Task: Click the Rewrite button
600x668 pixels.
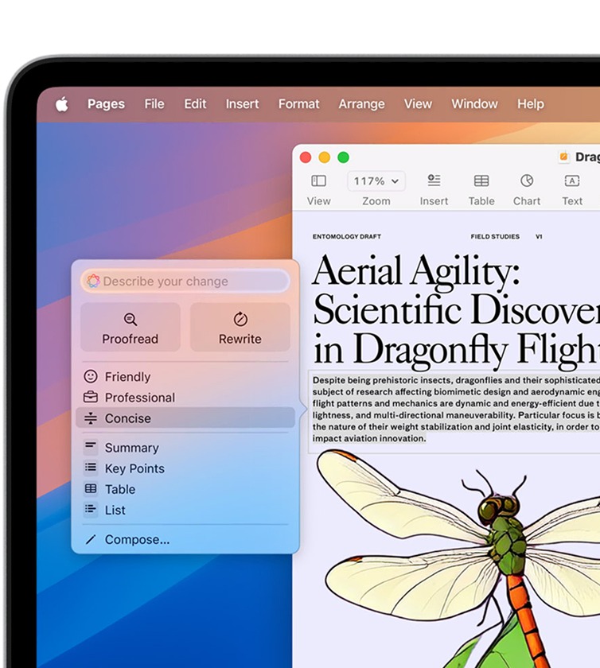Action: [240, 327]
